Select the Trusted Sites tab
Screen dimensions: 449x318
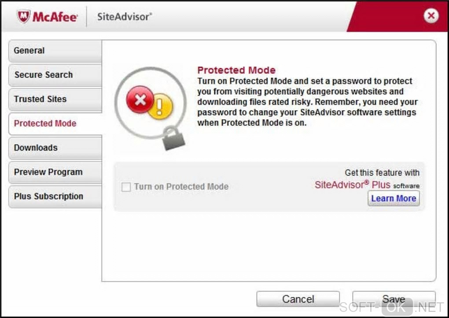click(55, 99)
